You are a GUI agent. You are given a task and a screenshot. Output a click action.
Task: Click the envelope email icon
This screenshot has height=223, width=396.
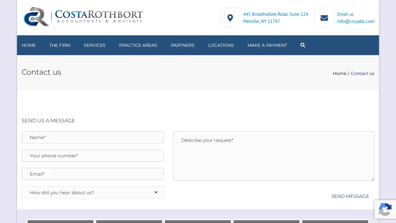(324, 18)
